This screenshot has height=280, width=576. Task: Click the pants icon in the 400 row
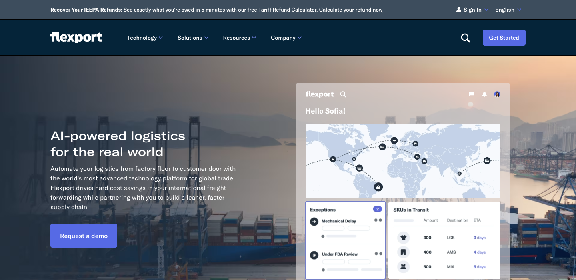[403, 252]
